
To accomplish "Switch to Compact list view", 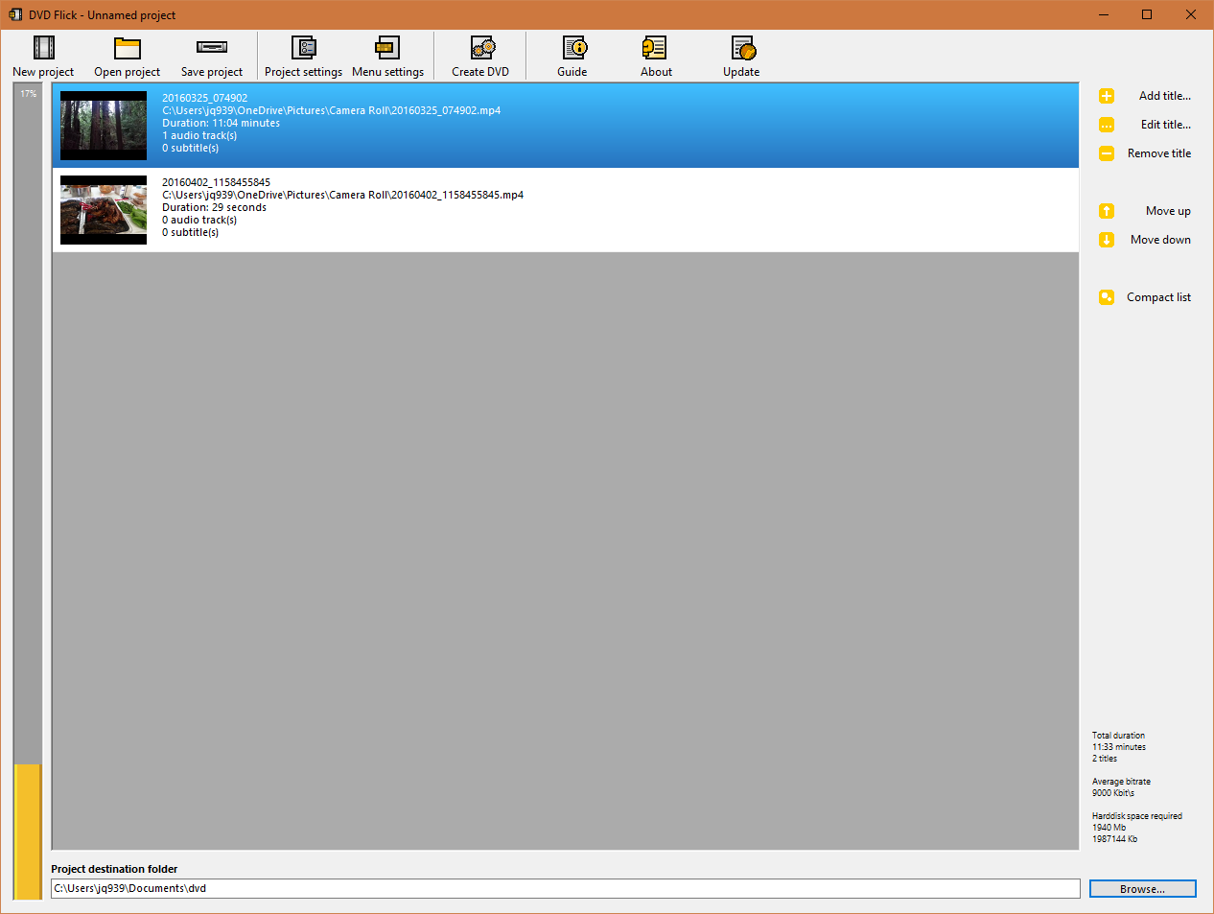I will tap(1107, 296).
